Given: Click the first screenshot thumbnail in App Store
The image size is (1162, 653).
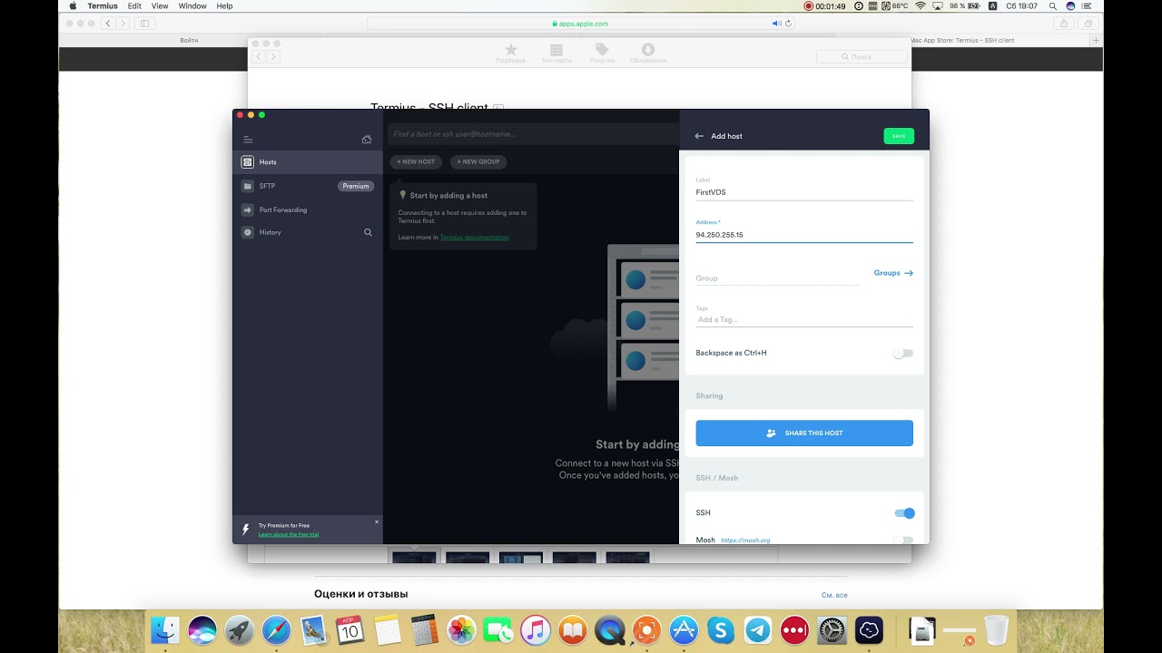Looking at the screenshot, I should pos(414,557).
